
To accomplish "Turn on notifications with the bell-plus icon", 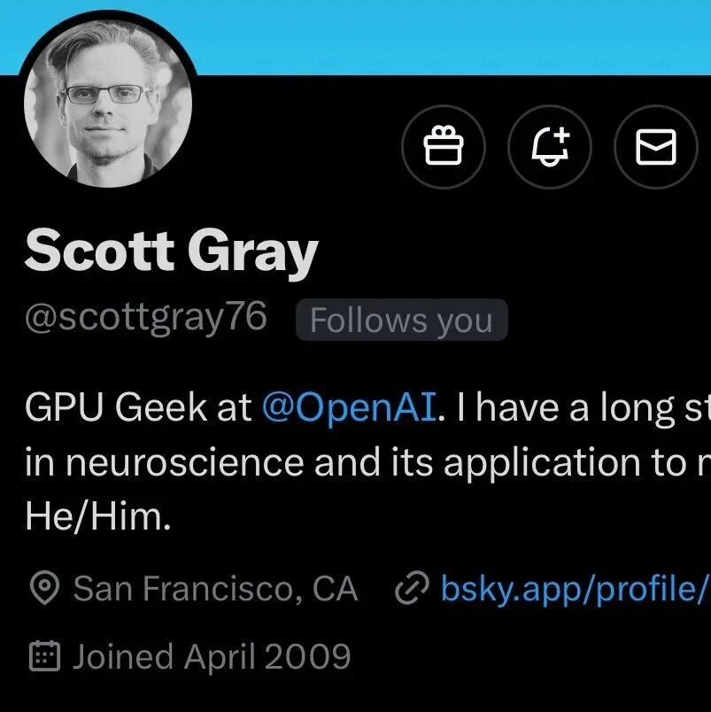I will click(550, 146).
